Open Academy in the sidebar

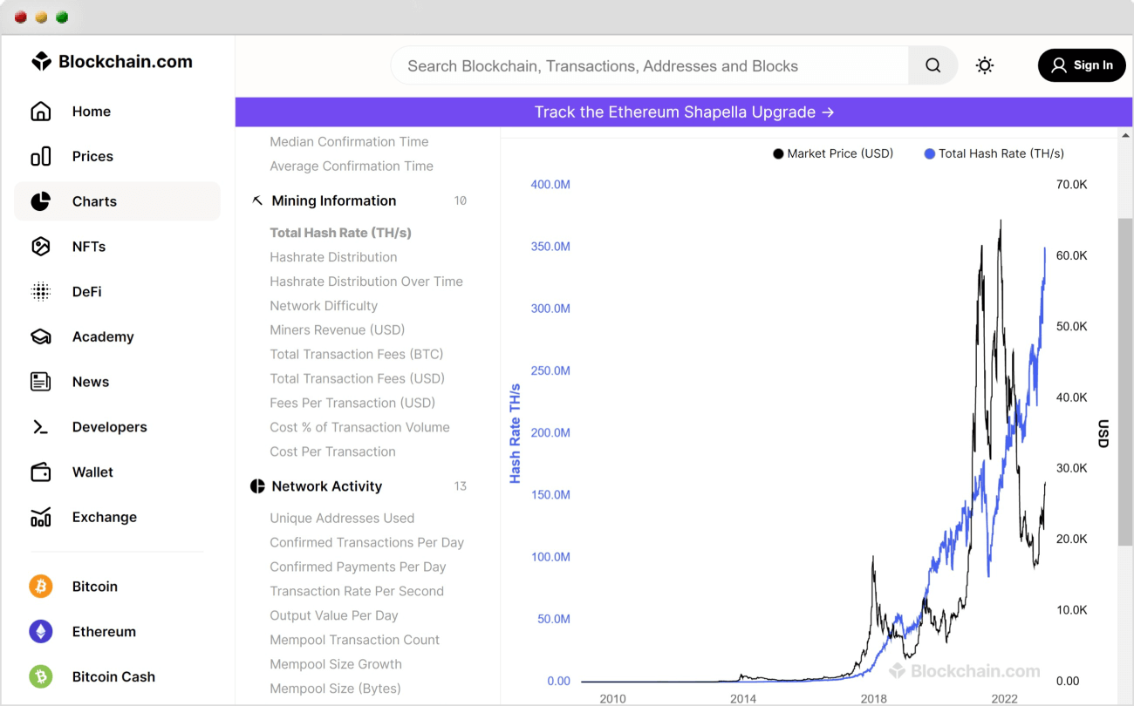pos(103,337)
